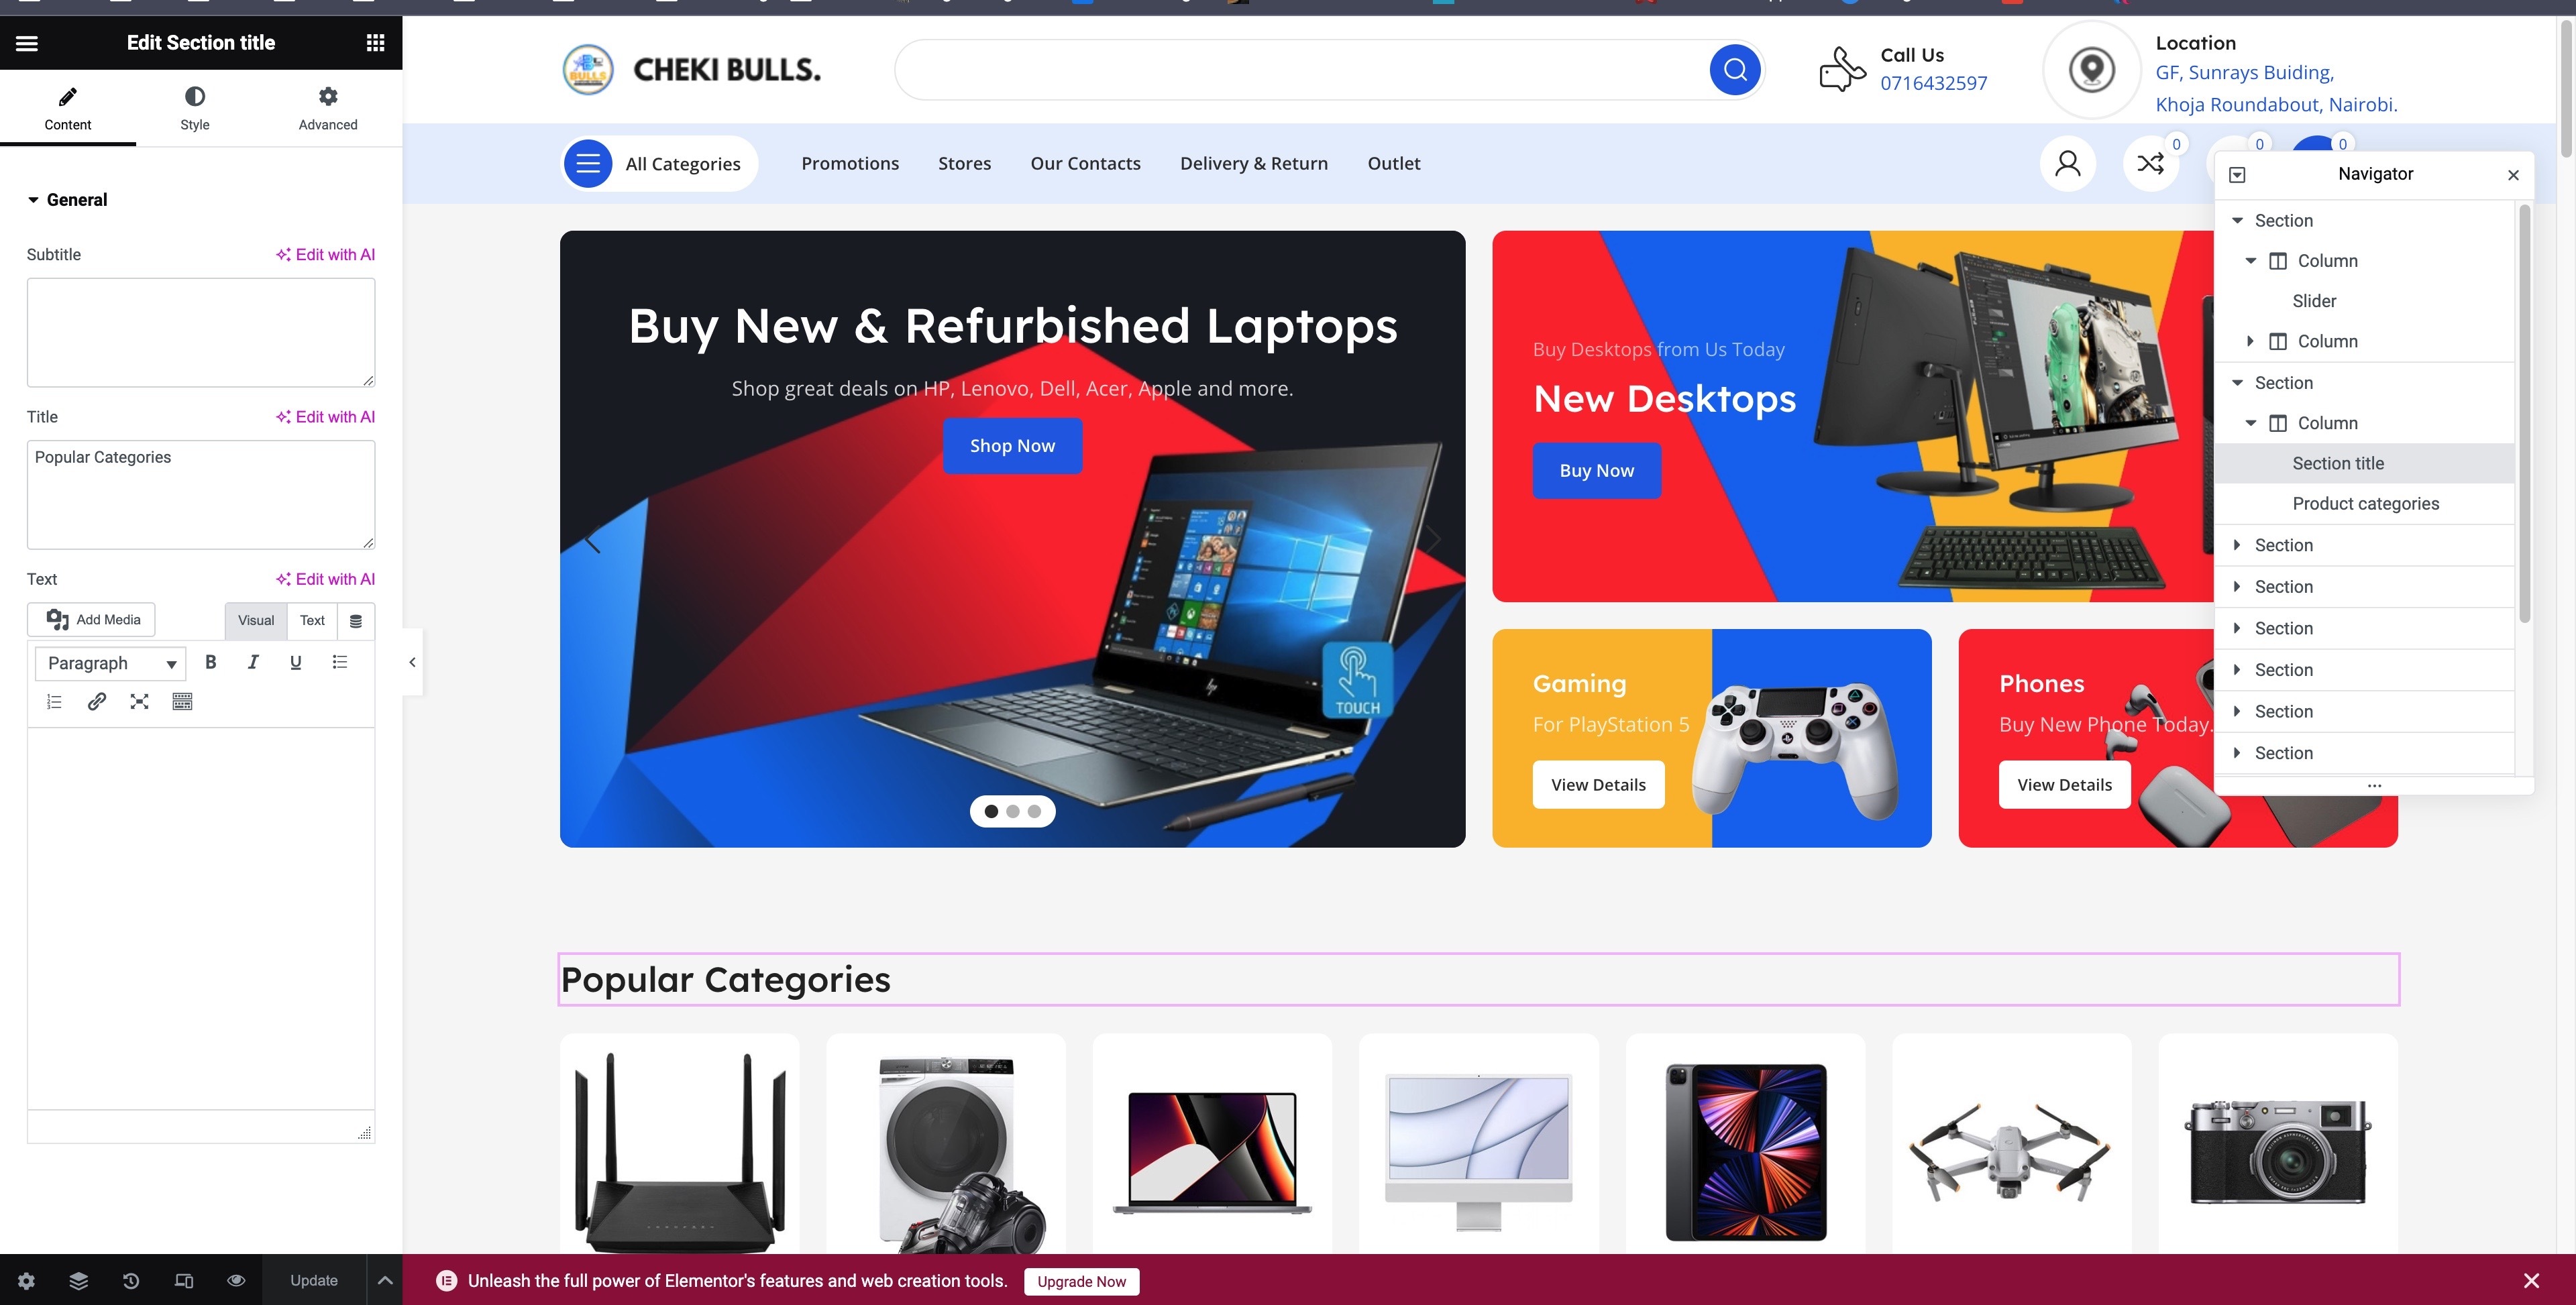Click Edit with AI beside Title
This screenshot has height=1305, width=2576.
[326, 417]
